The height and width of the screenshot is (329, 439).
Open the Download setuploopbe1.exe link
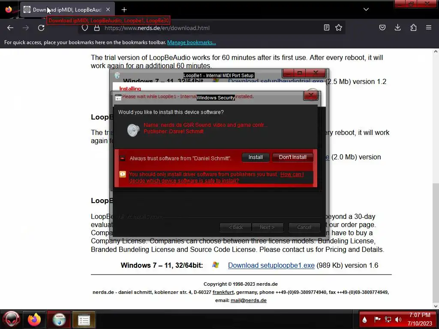tap(271, 265)
